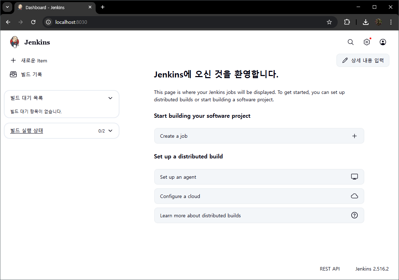Click the 상세 내용 입력 button

(363, 60)
